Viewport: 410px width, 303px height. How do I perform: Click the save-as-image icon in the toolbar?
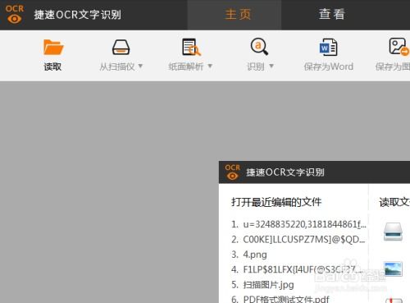[399, 47]
